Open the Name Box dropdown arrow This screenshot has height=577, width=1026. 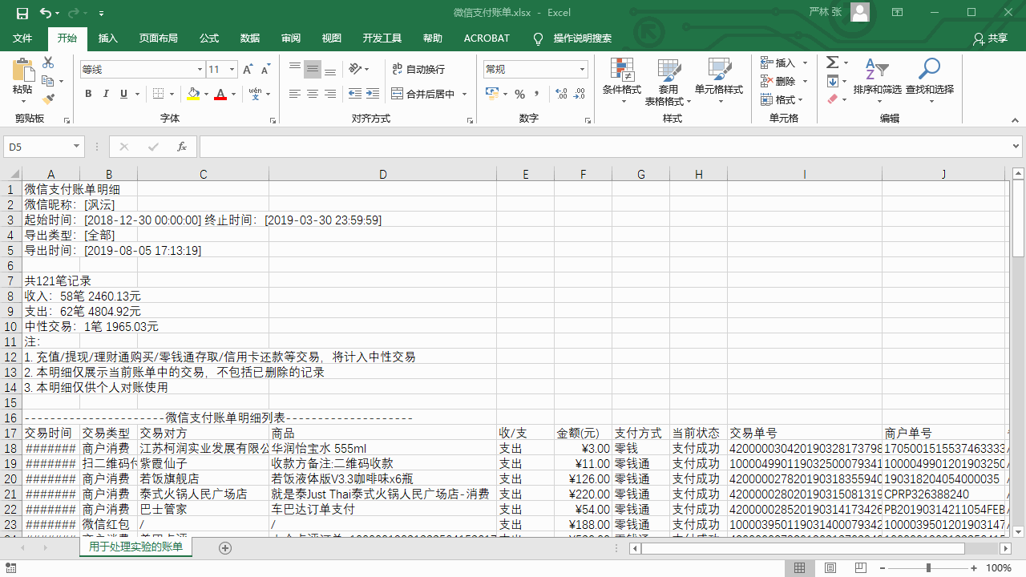point(77,147)
